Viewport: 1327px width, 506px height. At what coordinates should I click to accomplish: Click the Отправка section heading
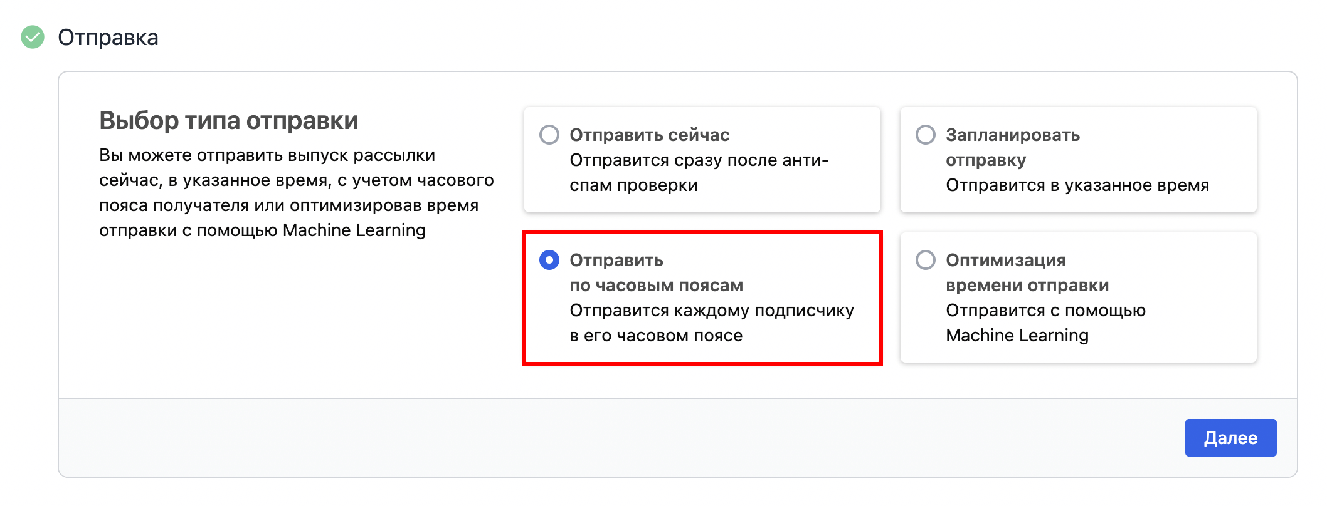click(x=108, y=38)
